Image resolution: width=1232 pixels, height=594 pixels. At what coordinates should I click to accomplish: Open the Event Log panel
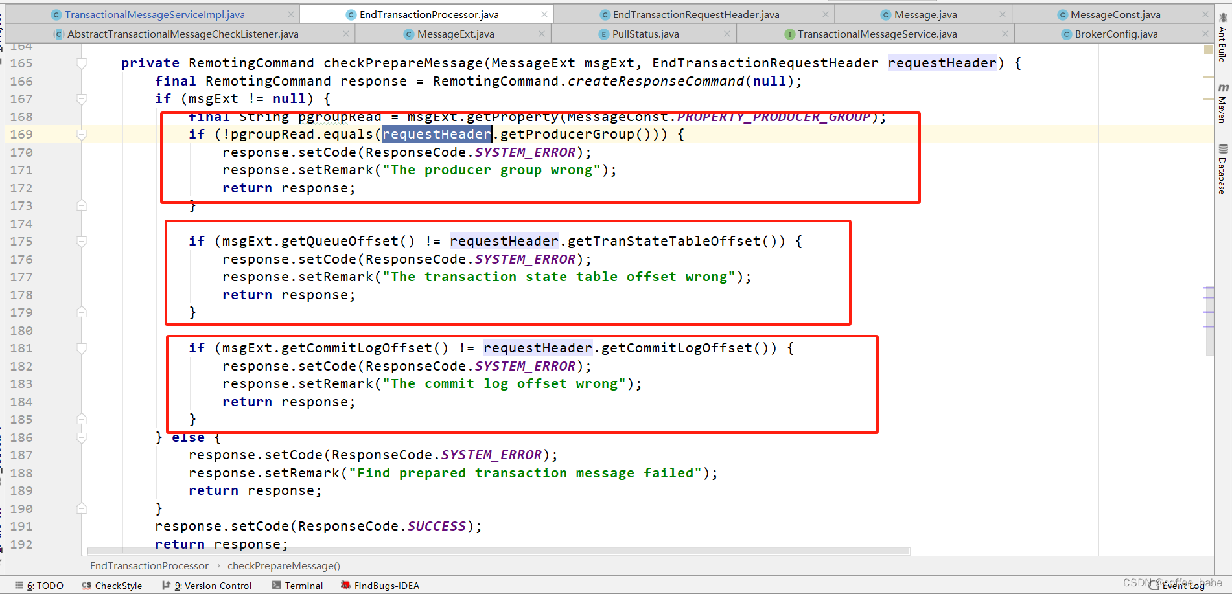[x=1178, y=586]
